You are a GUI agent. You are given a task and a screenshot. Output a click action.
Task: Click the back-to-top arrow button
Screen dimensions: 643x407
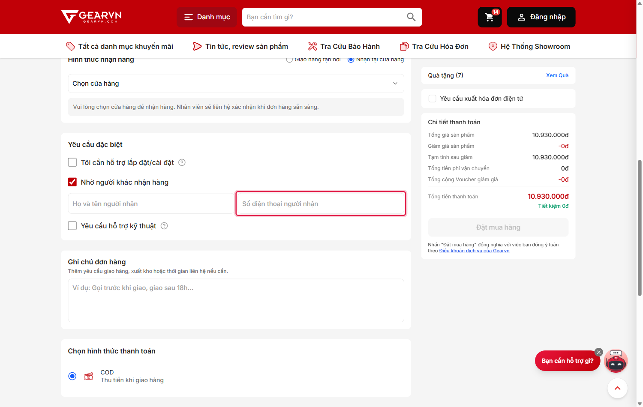click(617, 388)
